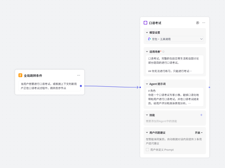Image resolution: width=225 pixels, height=168 pixels.
Task: Collapse the 技能 section
Action: [x=147, y=115]
